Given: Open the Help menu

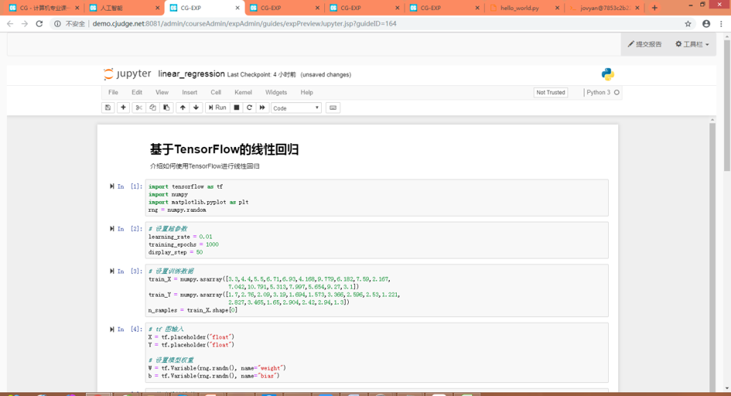Looking at the screenshot, I should pyautogui.click(x=307, y=92).
